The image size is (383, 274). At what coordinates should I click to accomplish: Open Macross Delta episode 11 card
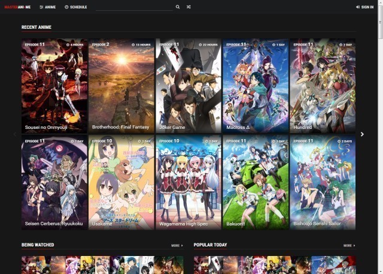click(x=256, y=86)
